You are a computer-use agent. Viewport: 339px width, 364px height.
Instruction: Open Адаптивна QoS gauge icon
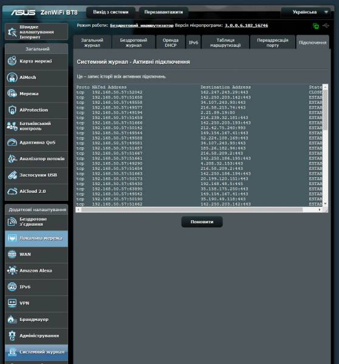[x=12, y=143]
